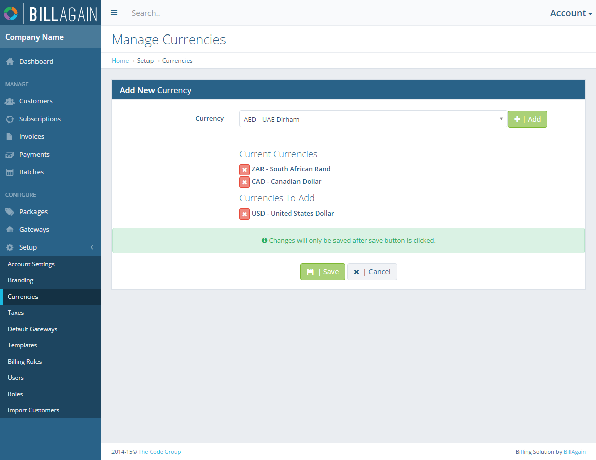Image resolution: width=596 pixels, height=460 pixels.
Task: Open Templates under Setup
Action: coord(51,345)
